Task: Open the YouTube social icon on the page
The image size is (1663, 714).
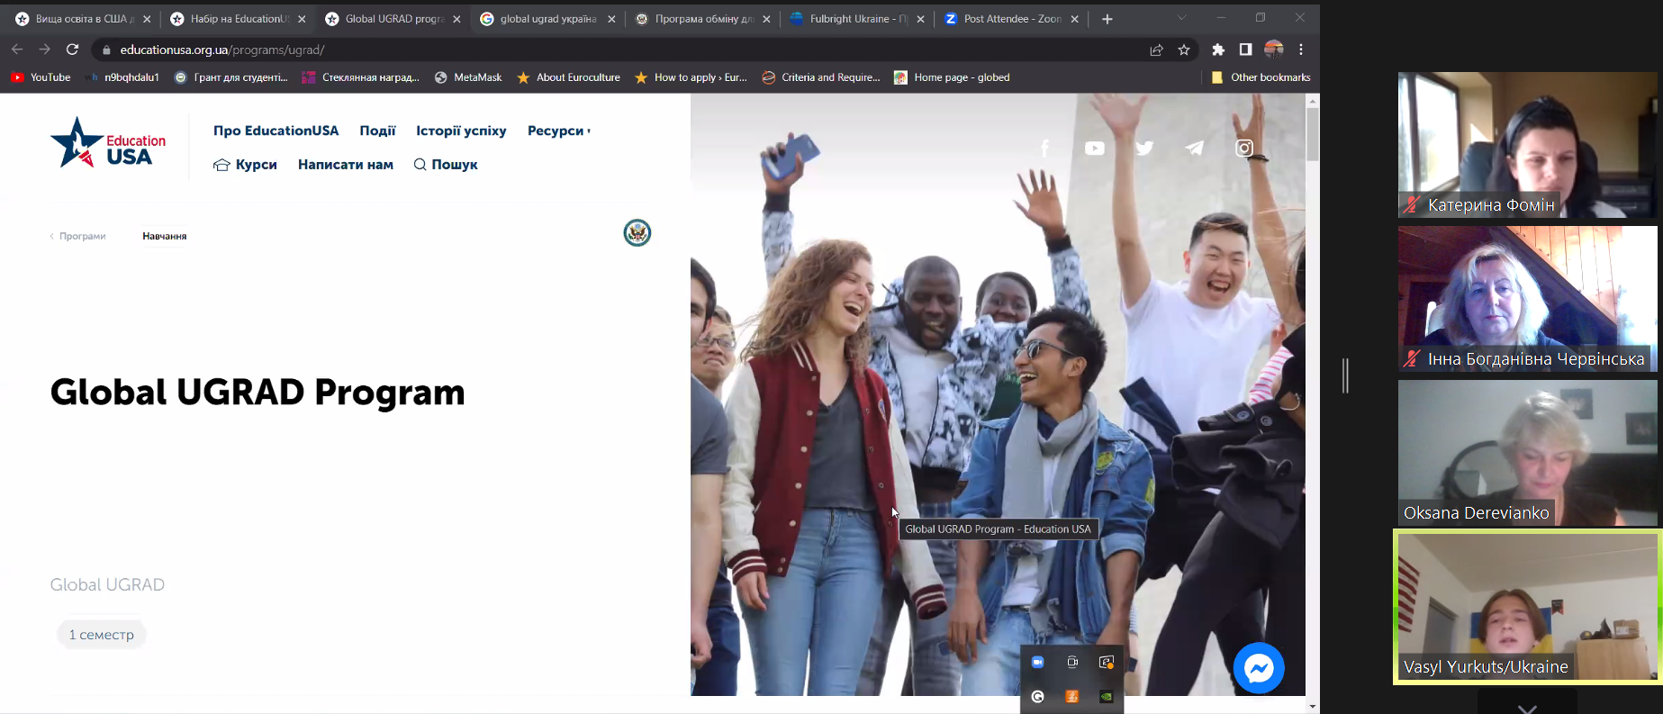Action: [1094, 149]
